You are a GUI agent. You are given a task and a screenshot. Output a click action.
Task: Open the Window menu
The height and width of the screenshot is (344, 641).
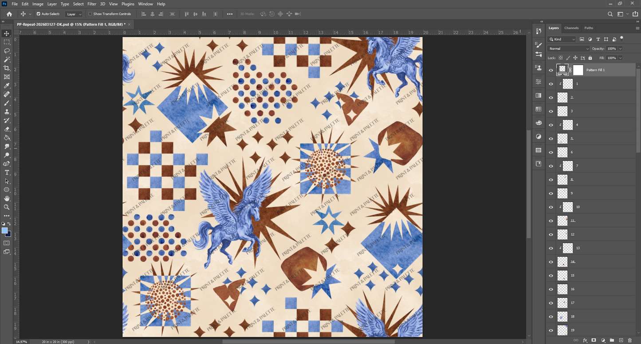click(x=146, y=4)
